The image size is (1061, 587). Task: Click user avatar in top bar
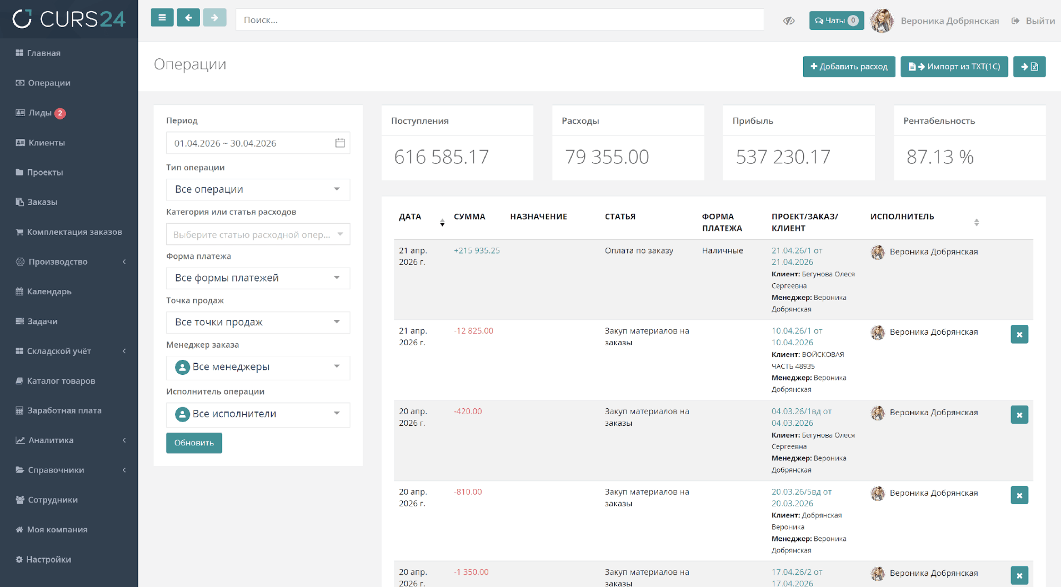click(882, 21)
